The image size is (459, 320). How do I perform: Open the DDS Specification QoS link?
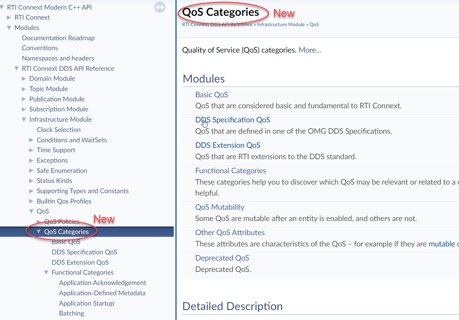click(233, 120)
